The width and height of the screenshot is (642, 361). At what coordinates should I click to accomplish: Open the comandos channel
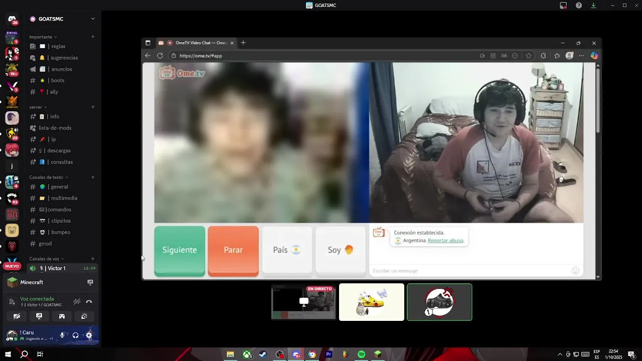point(63,210)
